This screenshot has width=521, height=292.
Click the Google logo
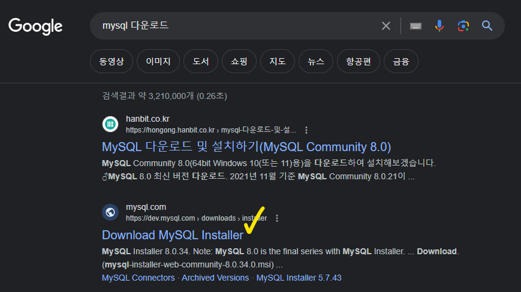(35, 26)
